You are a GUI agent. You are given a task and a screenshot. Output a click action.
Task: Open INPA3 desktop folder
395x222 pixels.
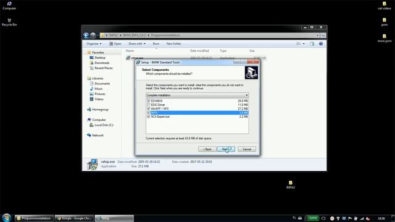291,185
